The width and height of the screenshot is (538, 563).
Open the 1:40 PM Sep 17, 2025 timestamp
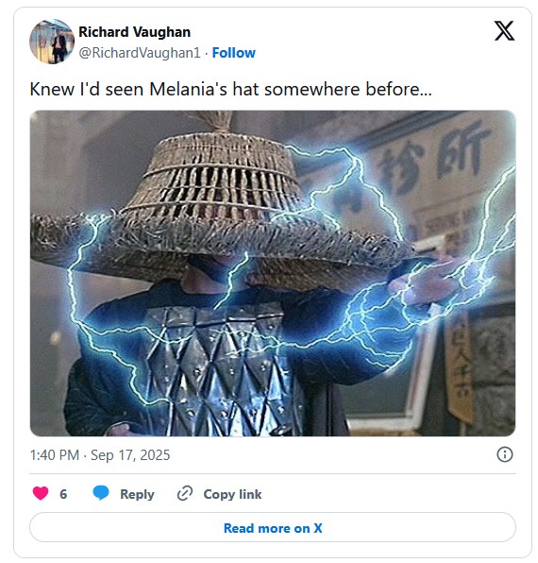[x=100, y=455]
